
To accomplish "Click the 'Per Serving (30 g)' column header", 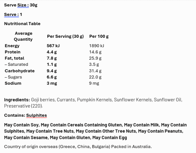I will [65, 36].
